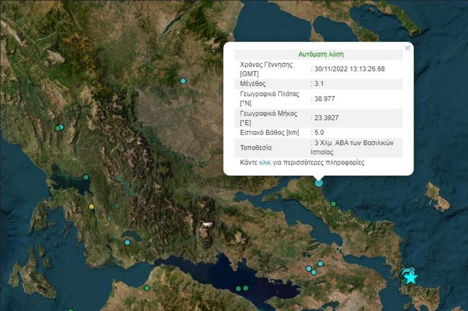Select the green marker on Evia's coast below the popup
Image resolution: width=468 pixels, height=311 pixels.
333,204
